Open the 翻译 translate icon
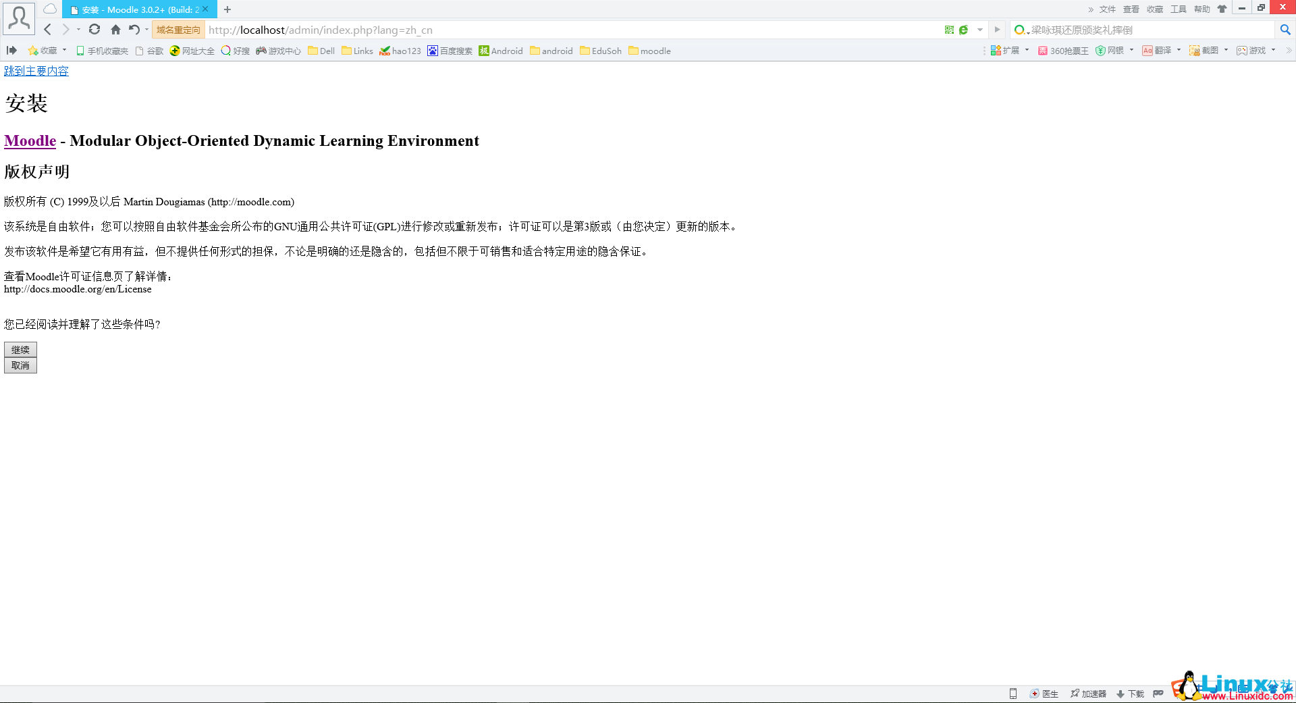Screen dimensions: 1296x703 [1147, 51]
